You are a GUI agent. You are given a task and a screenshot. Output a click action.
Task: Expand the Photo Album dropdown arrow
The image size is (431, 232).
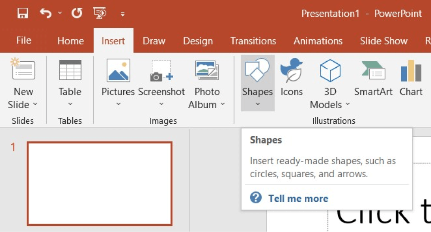223,104
